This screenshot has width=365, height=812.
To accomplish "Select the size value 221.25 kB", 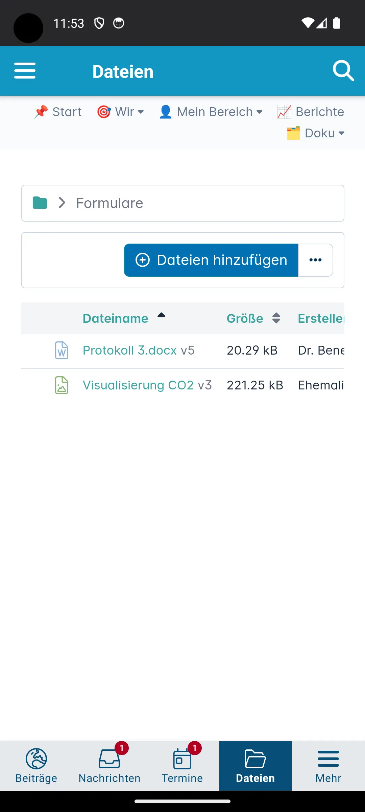I will pyautogui.click(x=255, y=385).
